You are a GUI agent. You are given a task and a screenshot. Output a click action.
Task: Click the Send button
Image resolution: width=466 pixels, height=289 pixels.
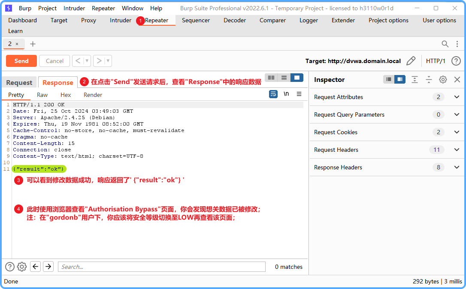21,61
